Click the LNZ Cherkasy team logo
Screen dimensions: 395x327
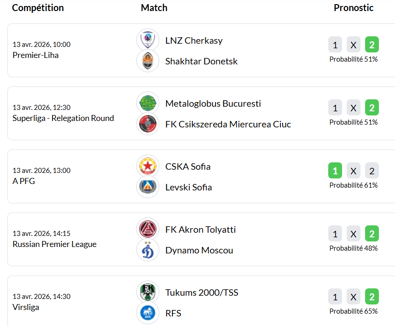pos(148,40)
